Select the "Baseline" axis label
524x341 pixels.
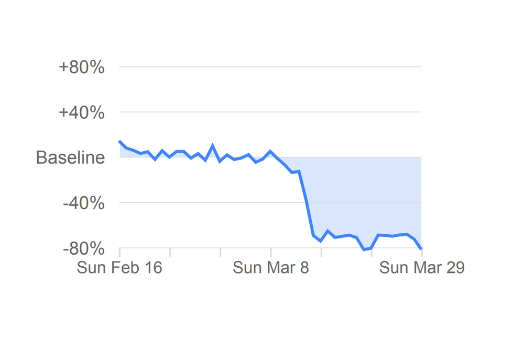tap(70, 157)
